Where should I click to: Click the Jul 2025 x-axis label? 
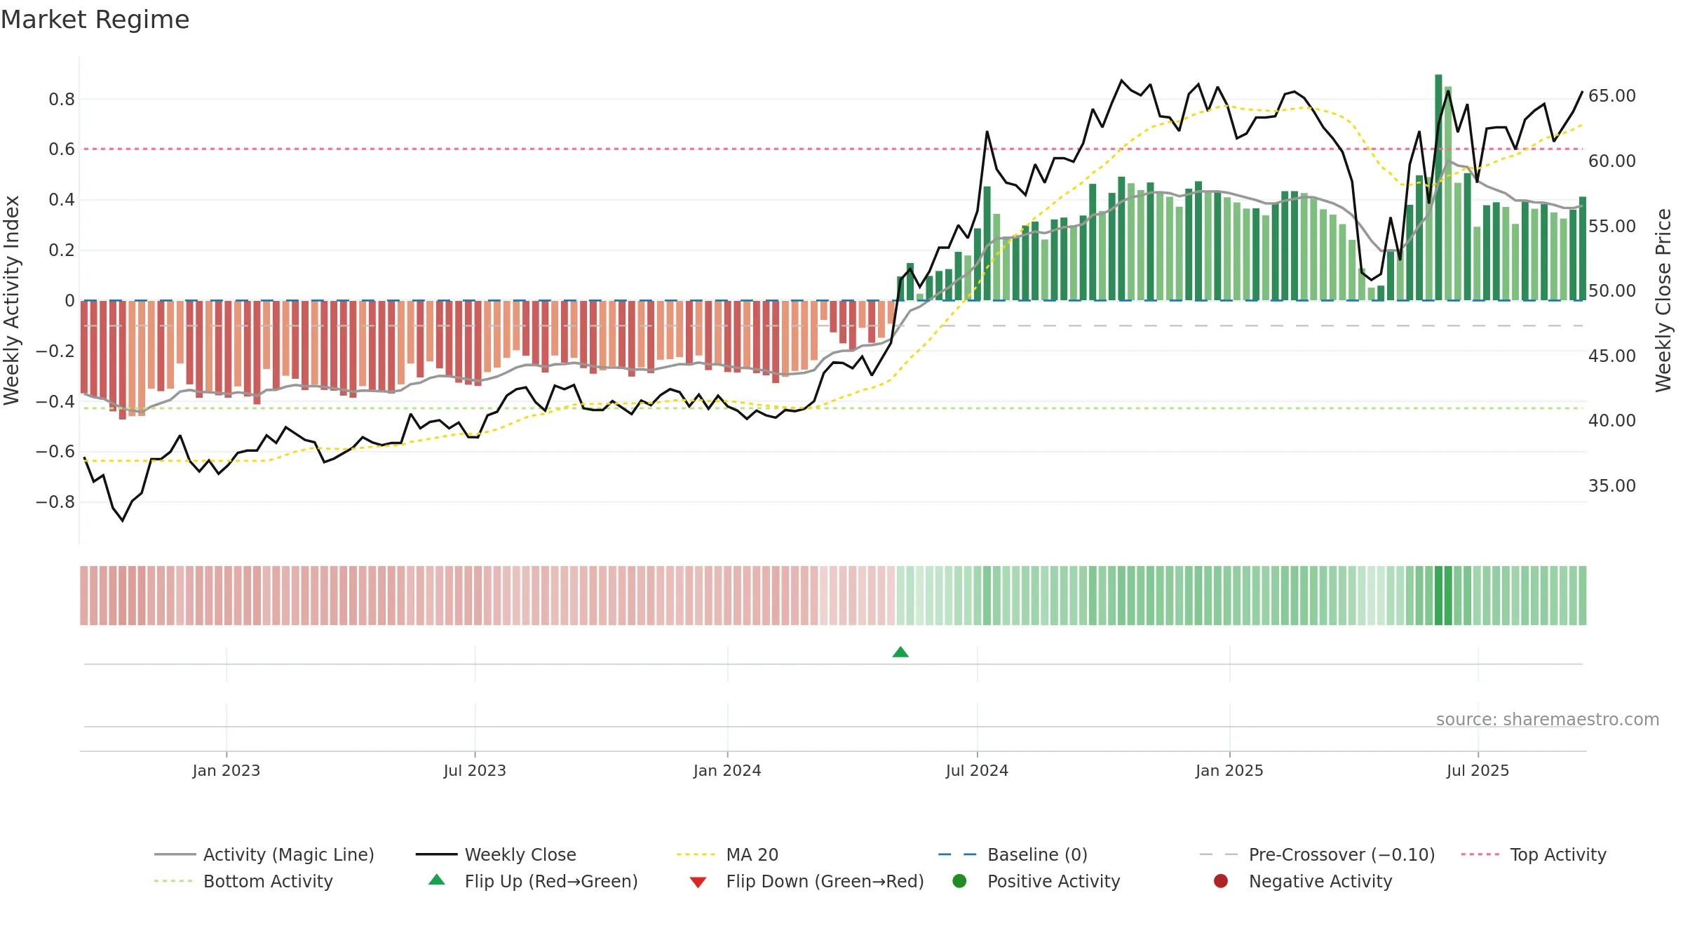[x=1478, y=770]
